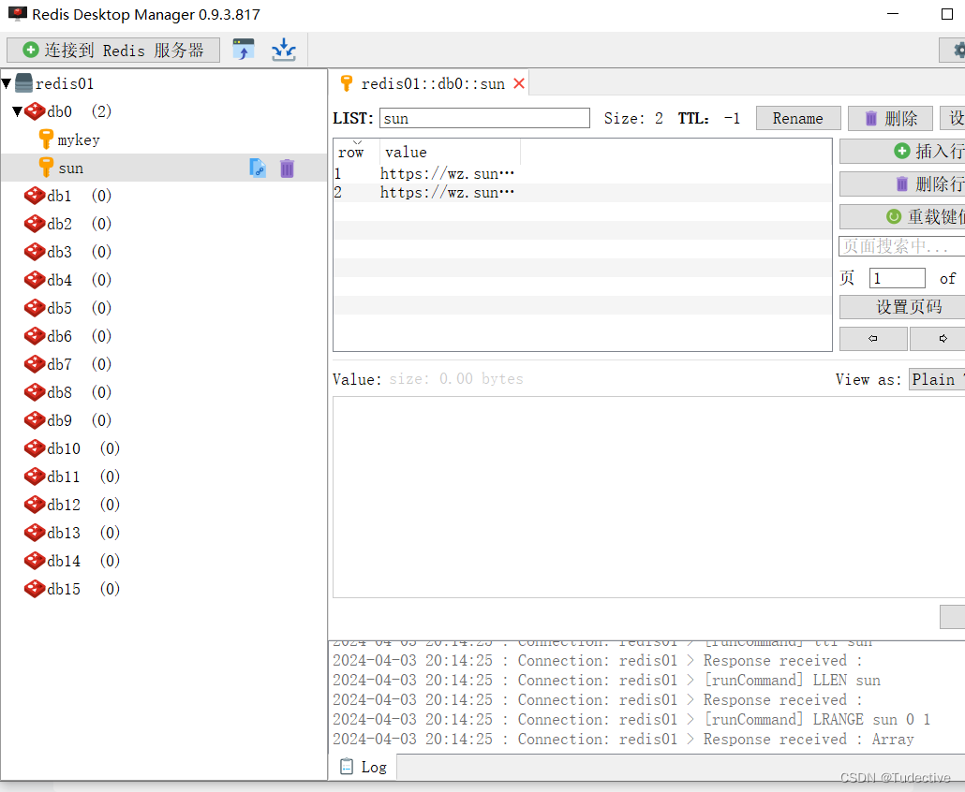Click the db15 database icon
Viewport: 965px width, 792px height.
click(x=35, y=589)
